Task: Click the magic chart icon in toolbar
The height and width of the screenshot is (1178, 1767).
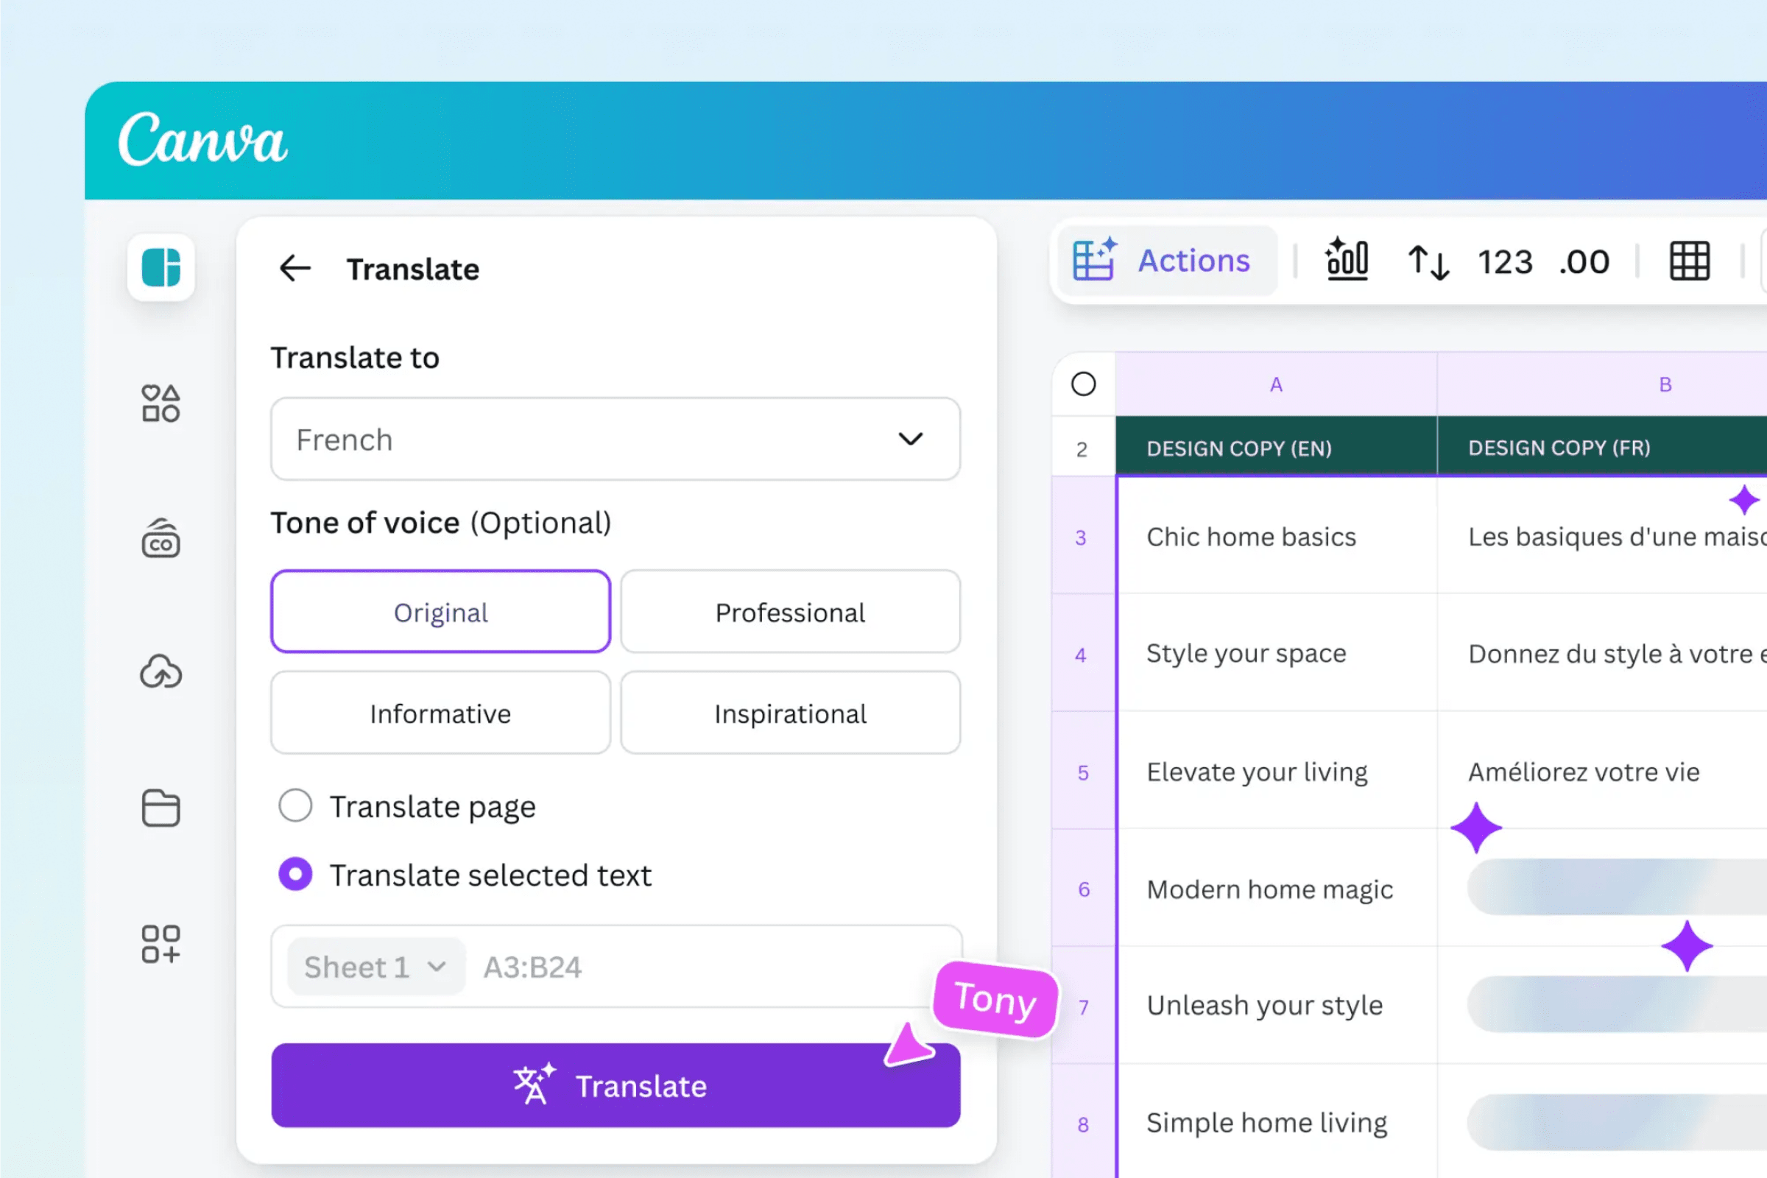Action: [x=1347, y=261]
